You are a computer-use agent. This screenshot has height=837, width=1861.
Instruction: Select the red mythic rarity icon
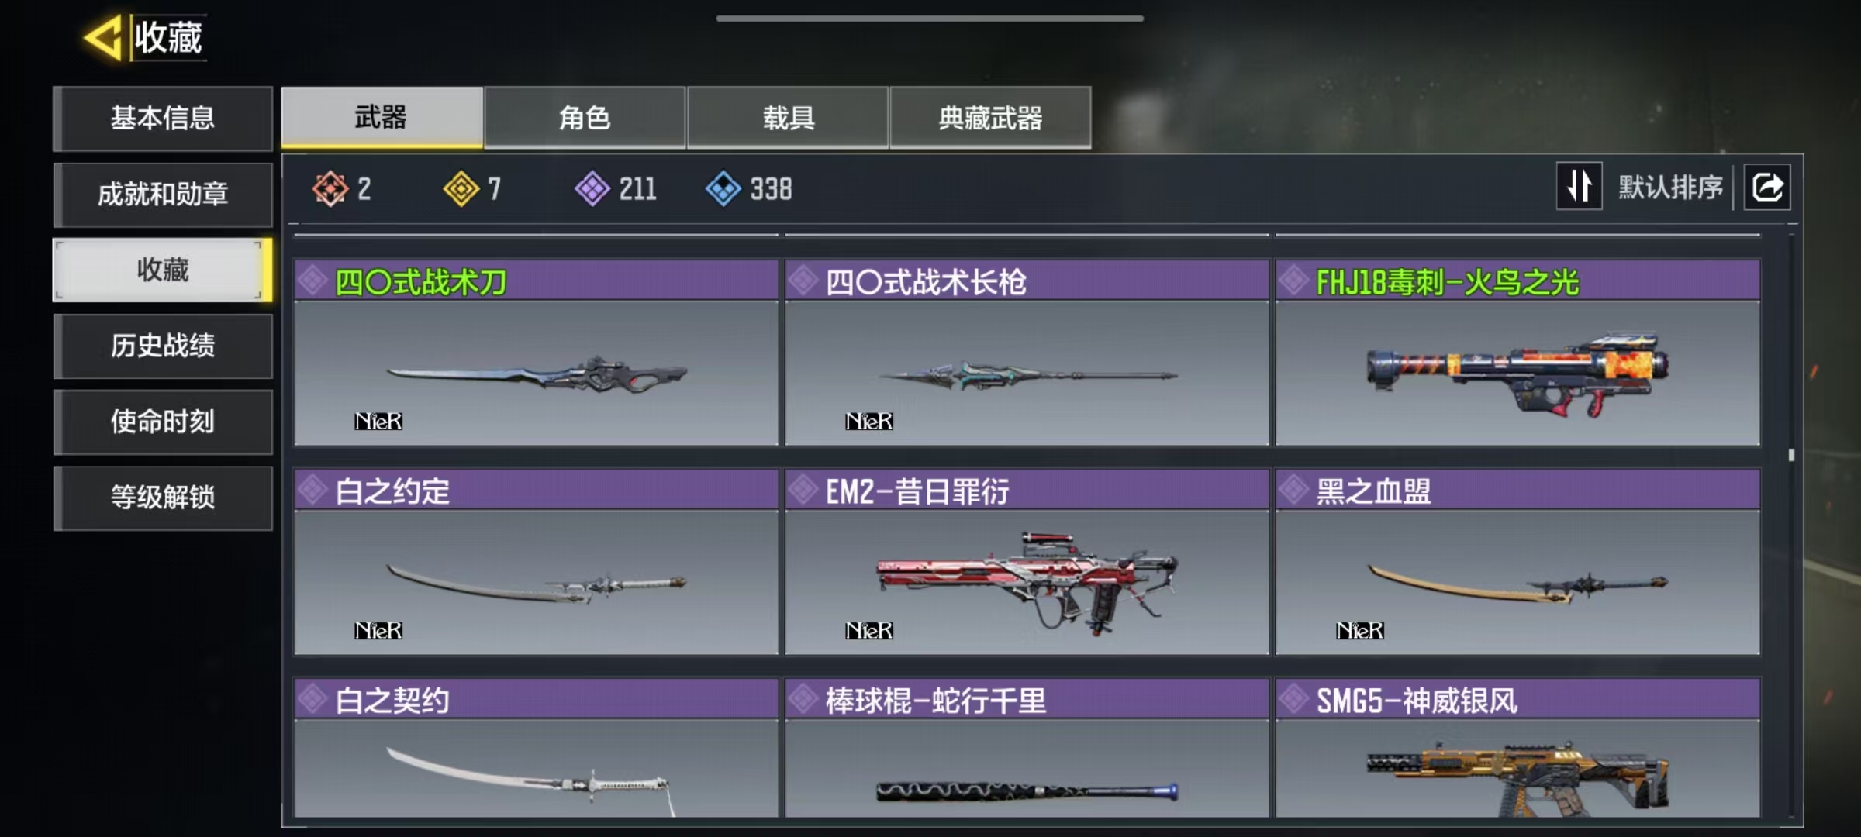(330, 188)
